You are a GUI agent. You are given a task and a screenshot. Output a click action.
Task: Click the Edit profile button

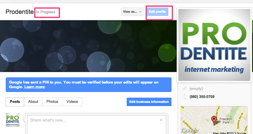(157, 12)
